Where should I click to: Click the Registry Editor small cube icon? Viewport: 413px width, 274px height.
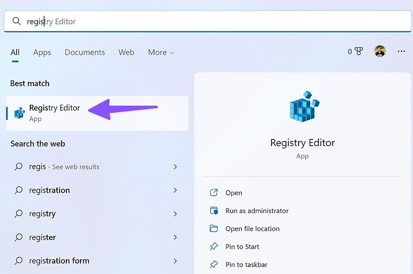click(19, 113)
